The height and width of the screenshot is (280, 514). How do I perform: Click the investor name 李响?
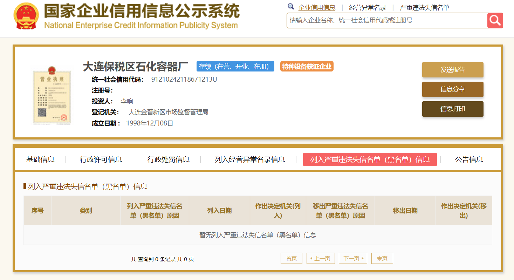127,101
